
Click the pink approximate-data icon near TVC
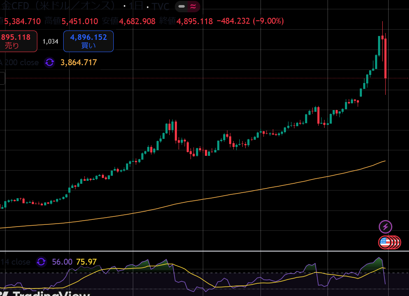193,7
